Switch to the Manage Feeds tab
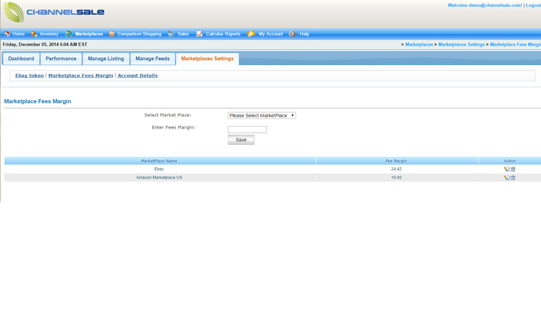 [153, 59]
